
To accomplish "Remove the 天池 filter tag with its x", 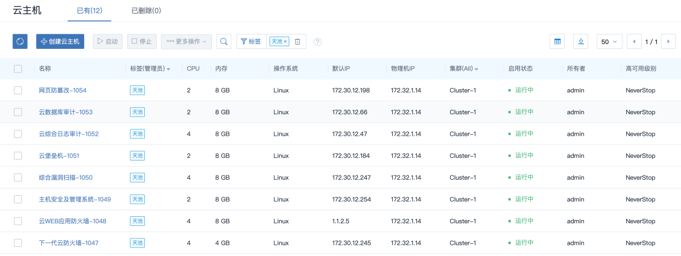I will coord(285,41).
